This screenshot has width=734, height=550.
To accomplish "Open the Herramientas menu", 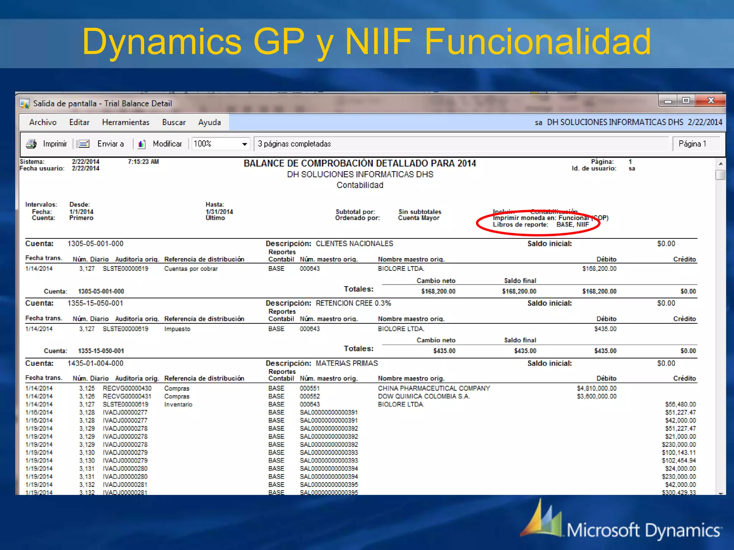I will 126,122.
